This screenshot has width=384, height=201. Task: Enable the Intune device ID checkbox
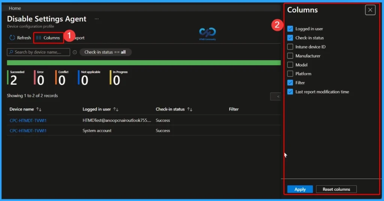coord(290,47)
